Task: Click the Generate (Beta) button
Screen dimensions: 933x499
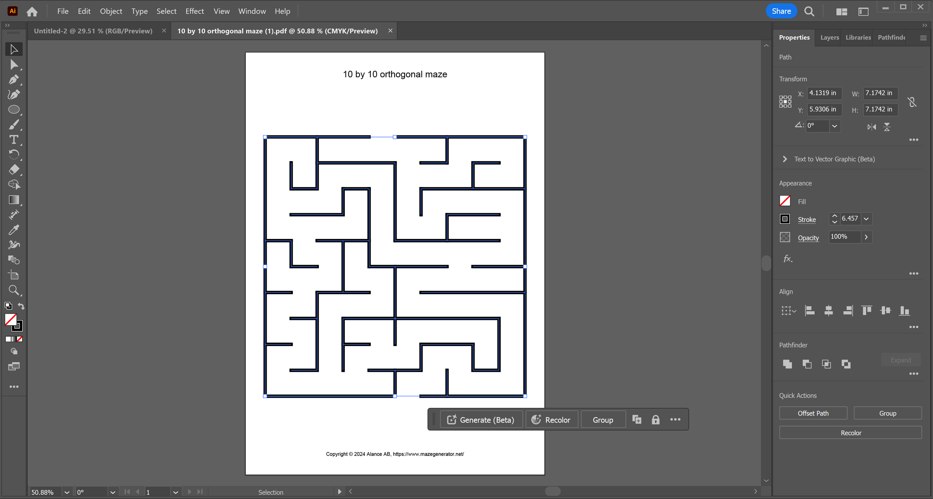Action: (x=481, y=420)
